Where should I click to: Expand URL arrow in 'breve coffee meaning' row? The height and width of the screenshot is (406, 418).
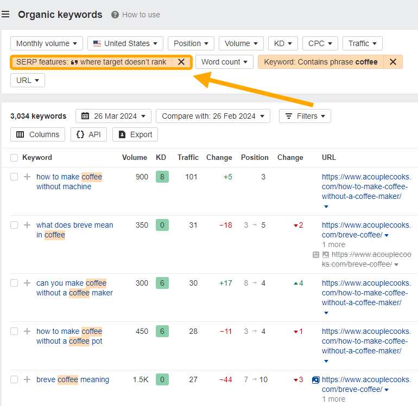(x=387, y=390)
